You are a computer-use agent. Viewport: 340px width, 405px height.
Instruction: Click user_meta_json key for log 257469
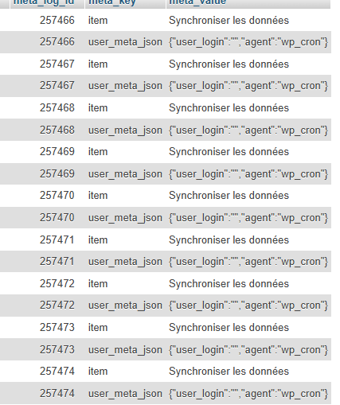[x=125, y=174]
